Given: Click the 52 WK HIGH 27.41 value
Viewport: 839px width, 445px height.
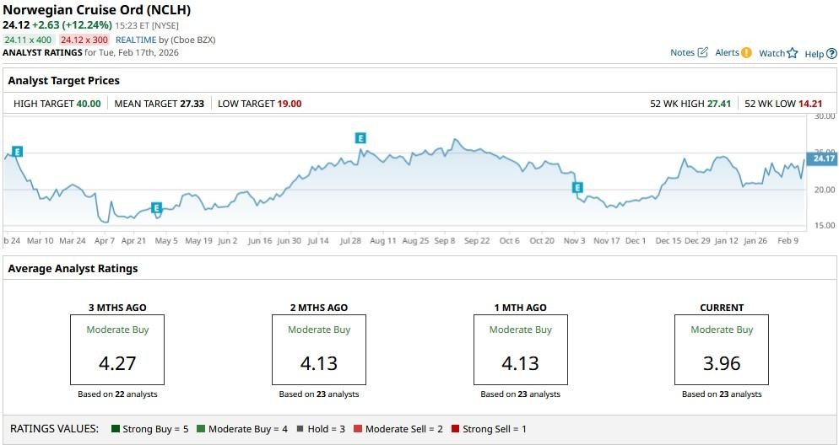Looking at the screenshot, I should pos(719,104).
